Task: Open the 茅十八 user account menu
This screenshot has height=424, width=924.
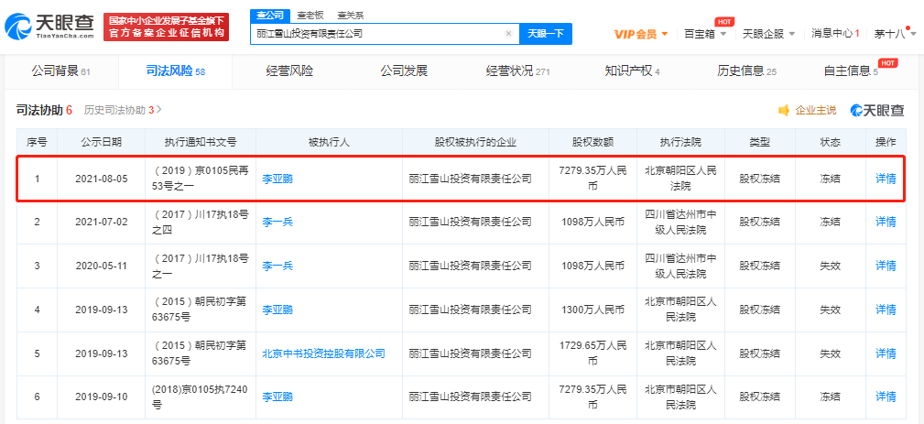Action: [894, 34]
